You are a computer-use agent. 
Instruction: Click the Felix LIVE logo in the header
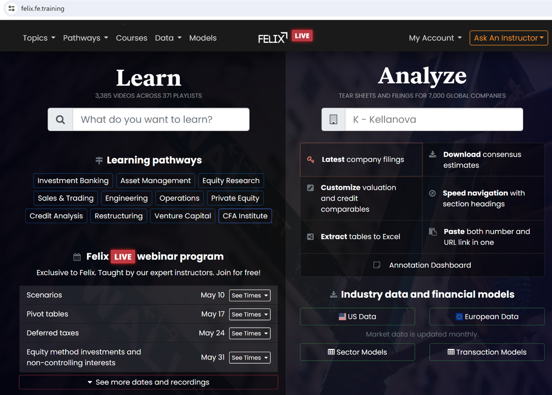click(x=285, y=37)
